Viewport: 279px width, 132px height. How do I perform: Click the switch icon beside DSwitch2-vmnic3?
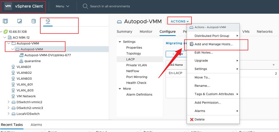[x=13, y=108]
